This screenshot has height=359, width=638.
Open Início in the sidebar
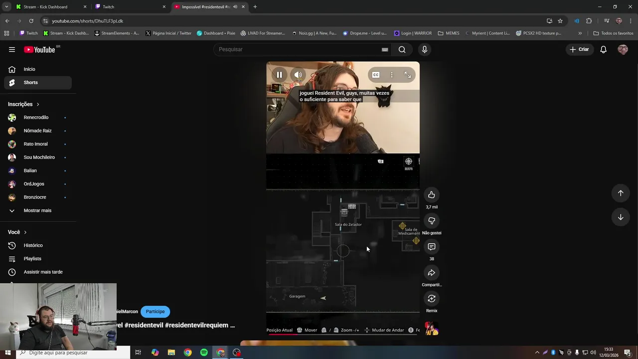[x=38, y=69]
